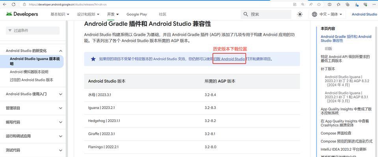The image size is (378, 157).
Task: Click the globe language icon
Action: (315, 15)
